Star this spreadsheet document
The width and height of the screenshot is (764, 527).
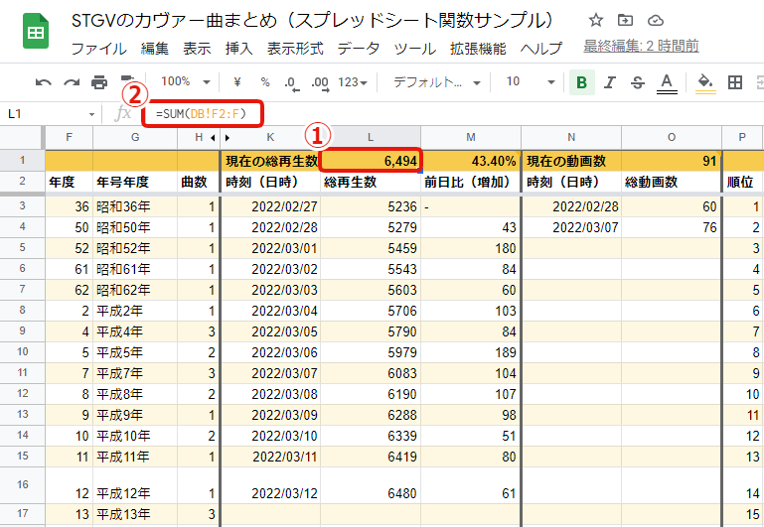pos(596,21)
